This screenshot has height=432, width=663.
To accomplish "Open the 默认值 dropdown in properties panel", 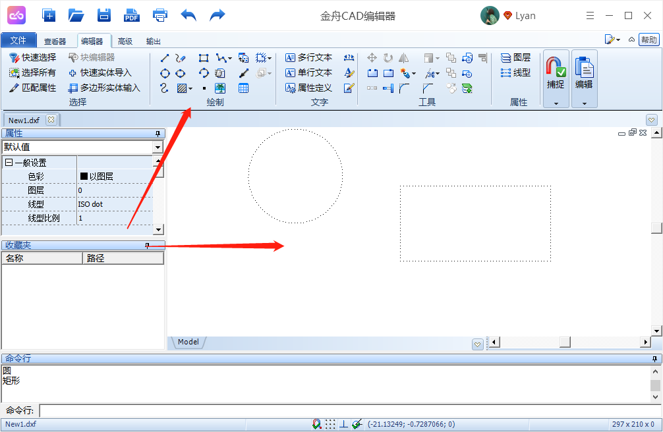I will coord(158,148).
